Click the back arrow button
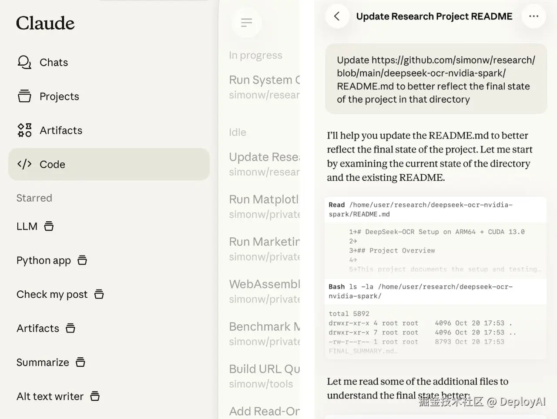Screen dimensions: 557x419 click(337, 17)
